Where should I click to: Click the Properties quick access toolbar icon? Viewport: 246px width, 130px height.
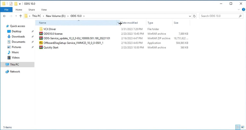tap(11, 4)
